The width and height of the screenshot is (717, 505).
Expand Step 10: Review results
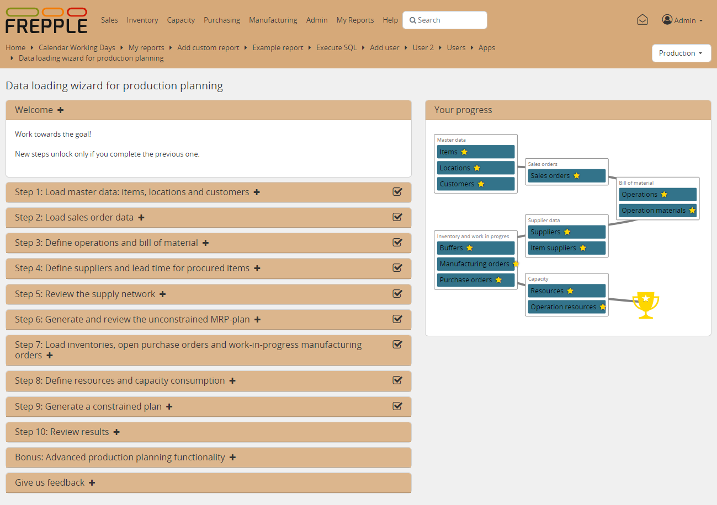(116, 432)
